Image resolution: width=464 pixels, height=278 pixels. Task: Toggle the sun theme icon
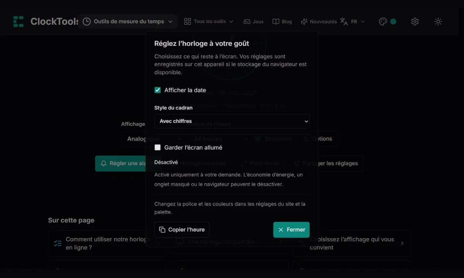438,22
